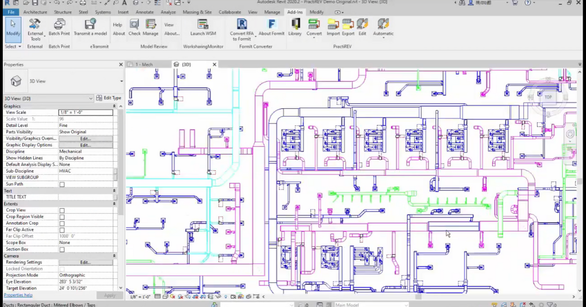Launch WSM Worksharing Monitor
The height and width of the screenshot is (307, 586).
(203, 27)
